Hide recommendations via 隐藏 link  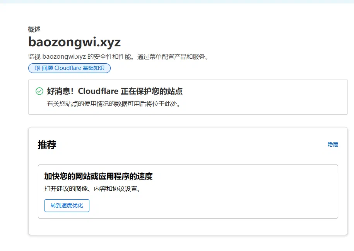coord(333,144)
